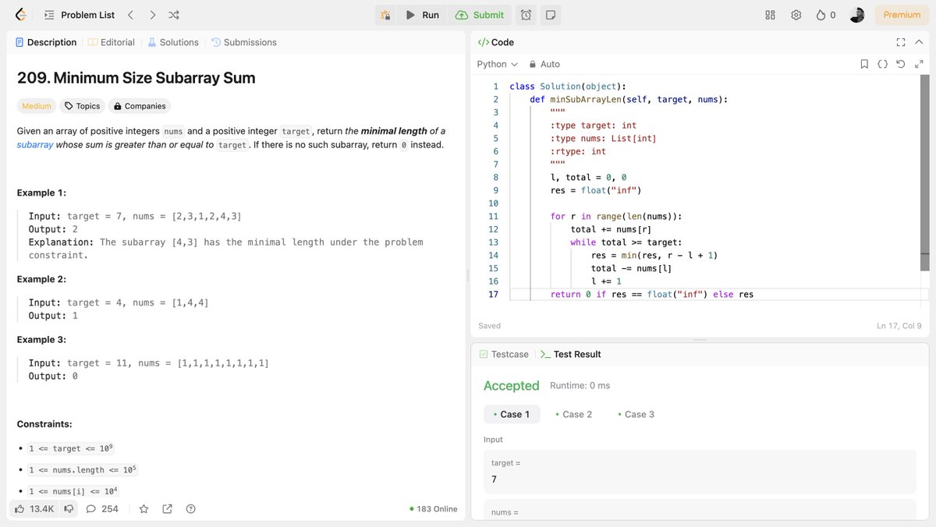Viewport: 936px width, 527px height.
Task: Go to the previous problem arrow
Action: click(130, 15)
